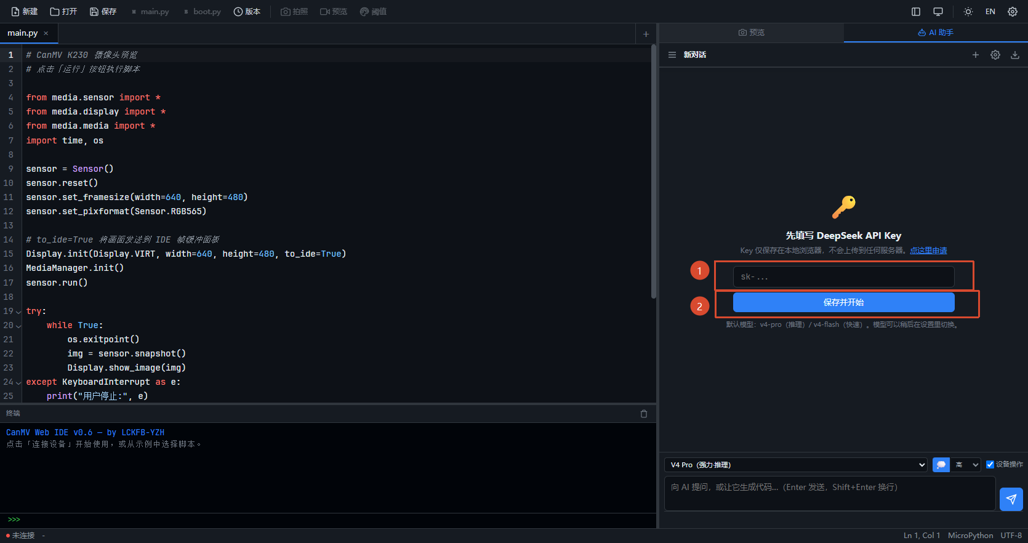Open the V4 Pro model dropdown

tap(796, 465)
